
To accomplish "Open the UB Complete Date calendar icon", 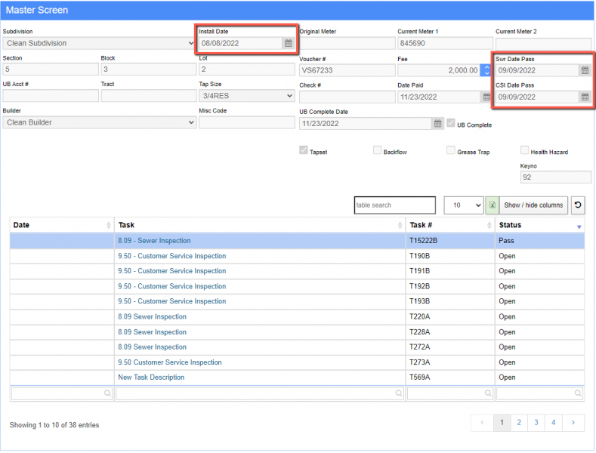I will click(437, 123).
